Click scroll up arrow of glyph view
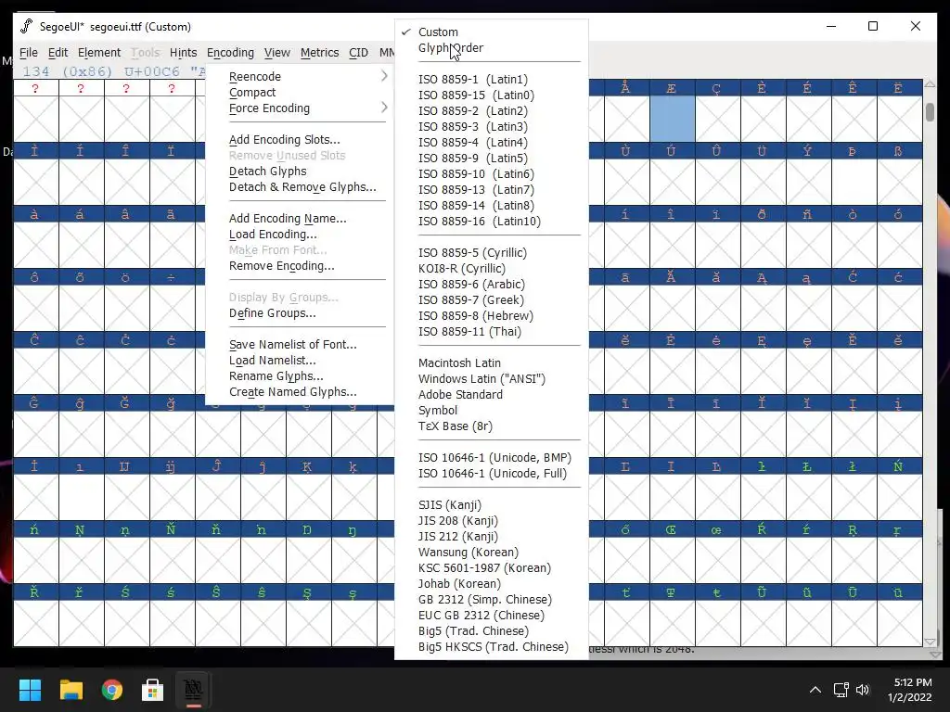This screenshot has width=950, height=712. pyautogui.click(x=930, y=84)
